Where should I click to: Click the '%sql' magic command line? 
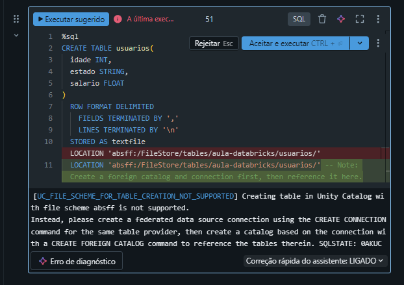click(70, 36)
